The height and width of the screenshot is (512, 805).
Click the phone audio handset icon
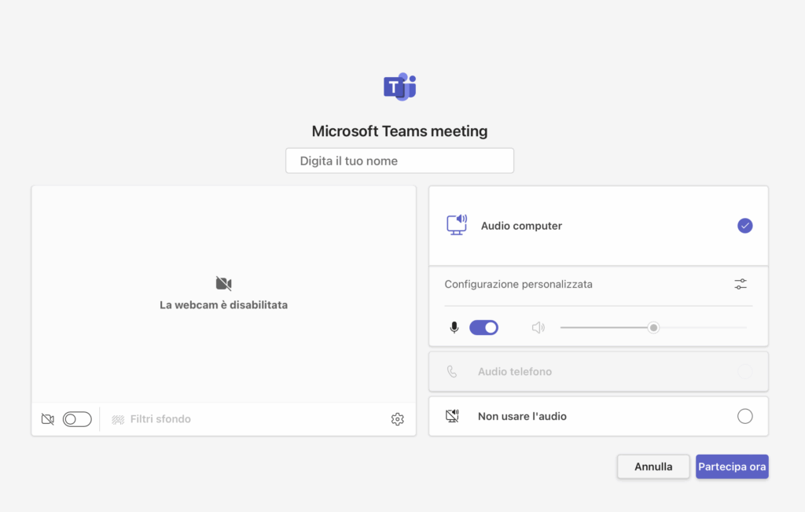[452, 371]
